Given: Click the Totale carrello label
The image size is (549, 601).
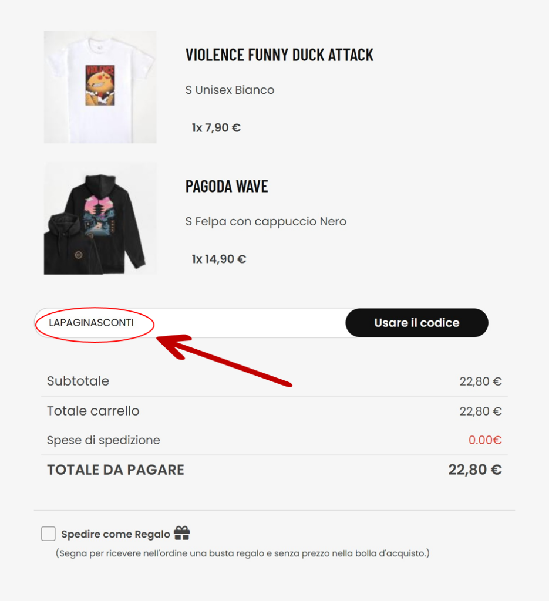Looking at the screenshot, I should (93, 411).
